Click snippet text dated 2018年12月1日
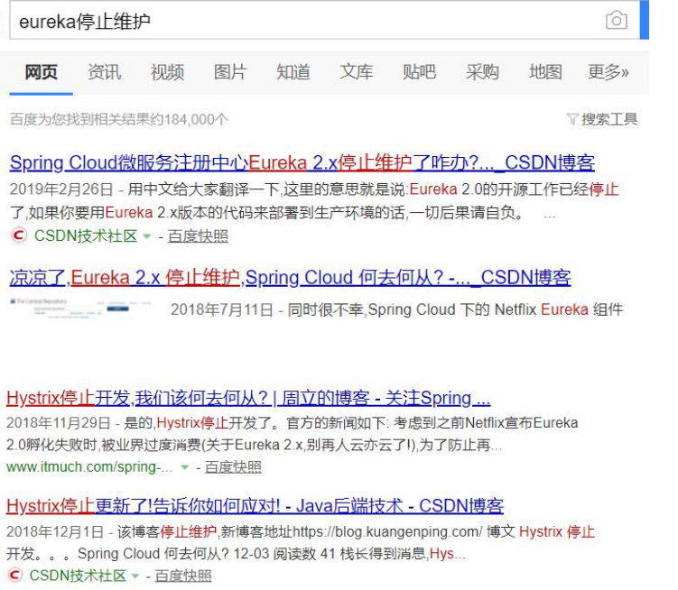The width and height of the screenshot is (678, 590). [301, 542]
